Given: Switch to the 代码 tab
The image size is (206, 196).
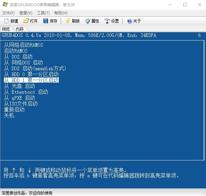Looking at the screenshot, I should click(20, 29).
